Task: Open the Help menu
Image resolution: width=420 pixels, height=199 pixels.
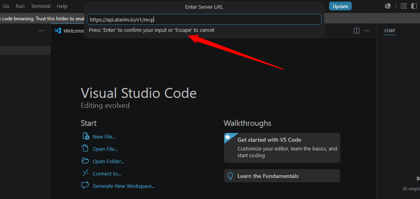Action: coord(62,6)
